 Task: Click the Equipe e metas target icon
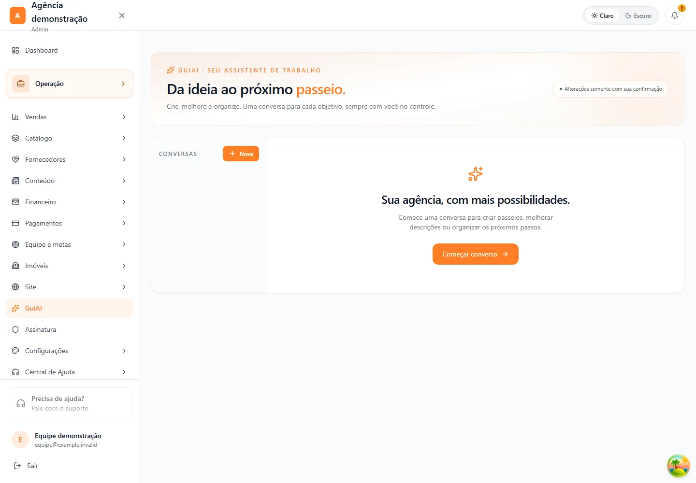coord(15,244)
